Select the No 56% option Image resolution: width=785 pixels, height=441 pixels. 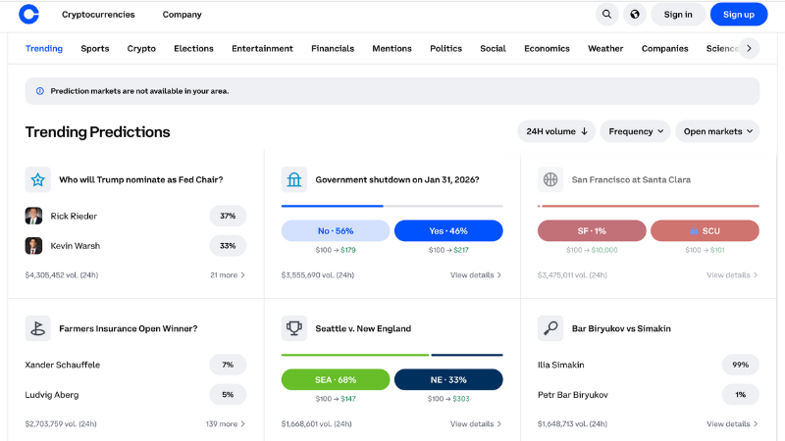(336, 231)
